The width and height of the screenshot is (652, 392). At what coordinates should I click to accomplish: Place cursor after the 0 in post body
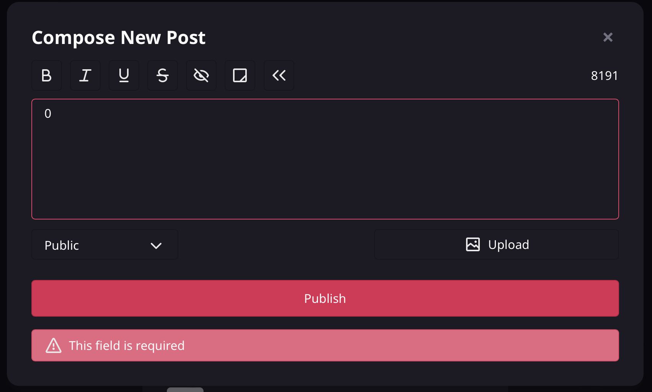pyautogui.click(x=52, y=114)
